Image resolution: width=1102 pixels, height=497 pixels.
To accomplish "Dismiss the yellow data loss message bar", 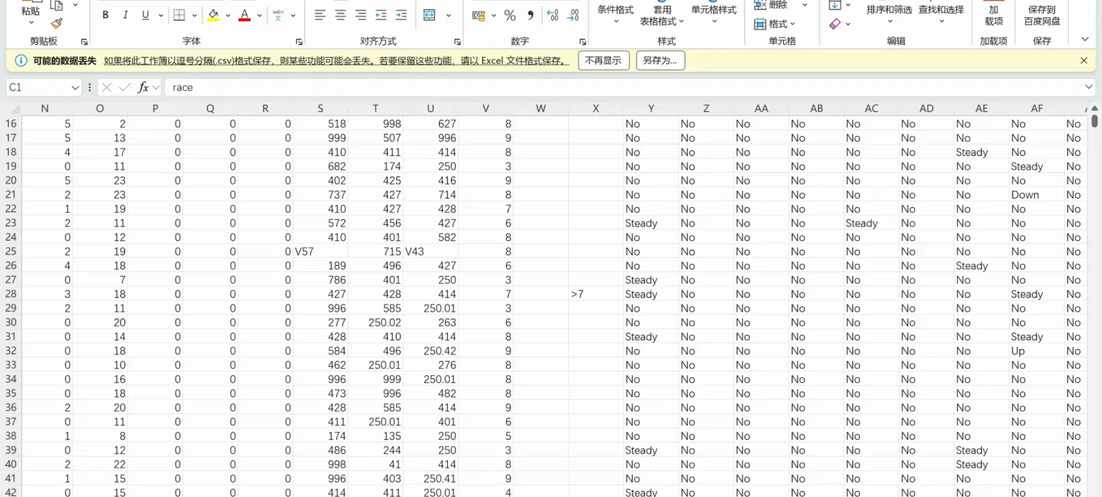I will (x=1083, y=61).
